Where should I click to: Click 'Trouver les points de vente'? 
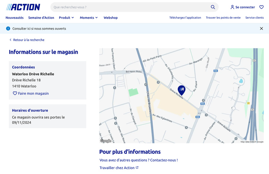pos(223,18)
